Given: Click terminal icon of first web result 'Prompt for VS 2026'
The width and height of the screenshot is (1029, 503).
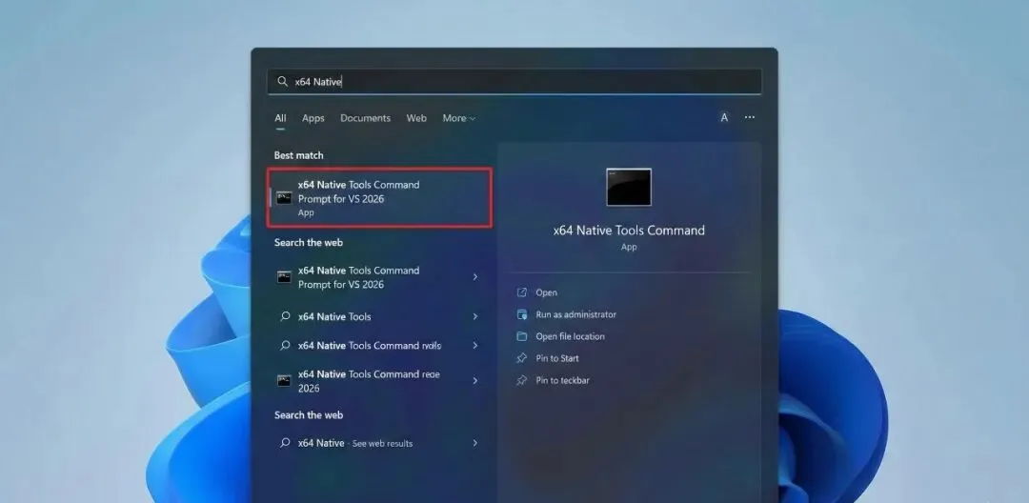Looking at the screenshot, I should click(x=284, y=277).
